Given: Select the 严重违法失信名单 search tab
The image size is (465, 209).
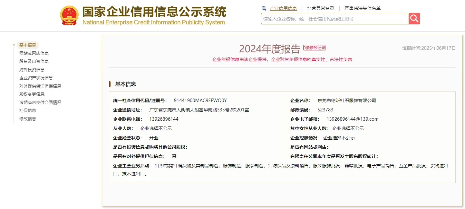Looking at the screenshot, I should coord(363,8).
